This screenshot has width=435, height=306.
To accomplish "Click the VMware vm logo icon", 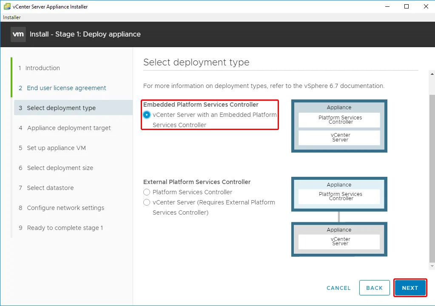I will (x=18, y=34).
